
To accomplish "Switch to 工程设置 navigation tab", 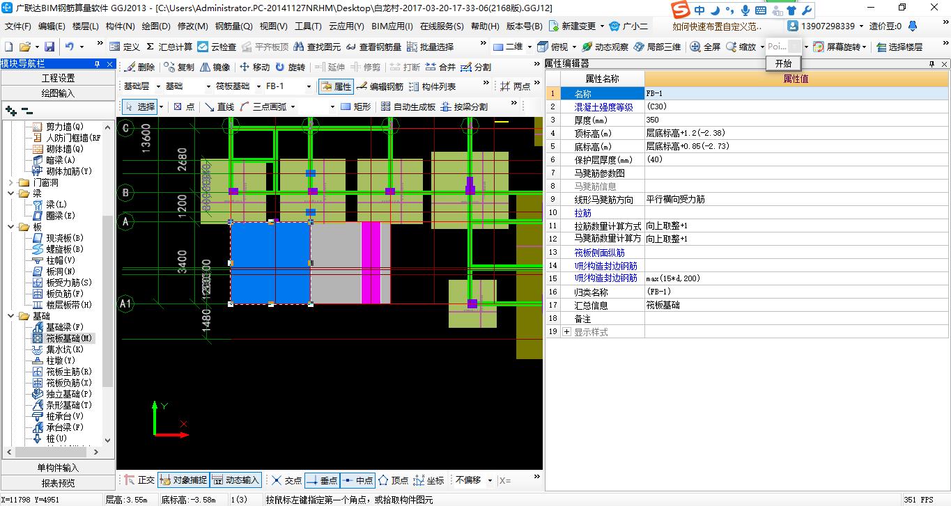I will 58,78.
